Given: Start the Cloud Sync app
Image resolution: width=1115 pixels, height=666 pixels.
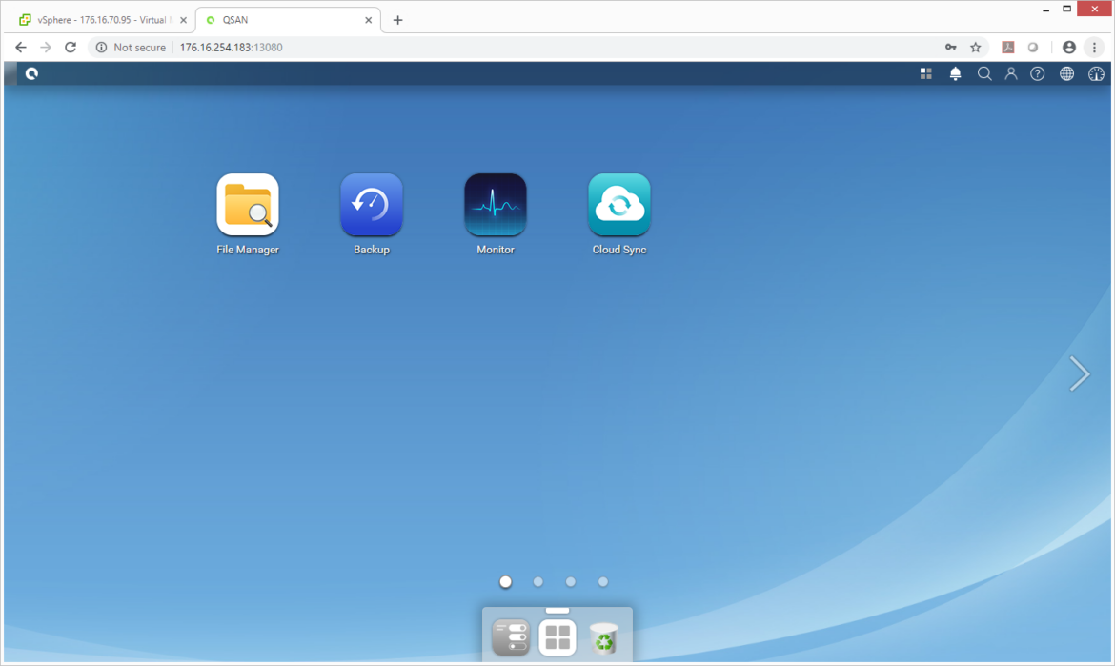Looking at the screenshot, I should (618, 205).
